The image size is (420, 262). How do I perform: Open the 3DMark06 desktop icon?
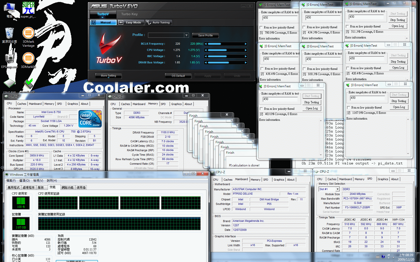click(28, 60)
